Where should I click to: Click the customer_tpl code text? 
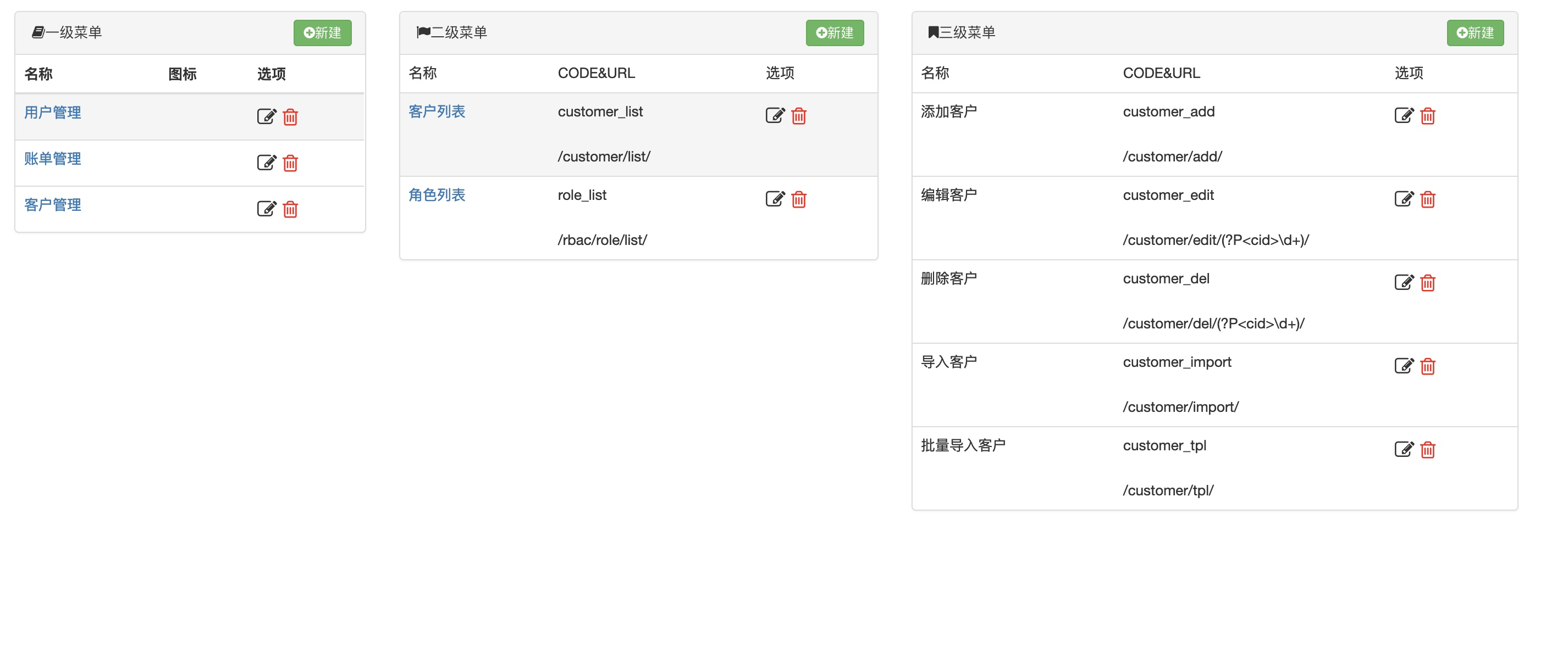pyautogui.click(x=1164, y=445)
